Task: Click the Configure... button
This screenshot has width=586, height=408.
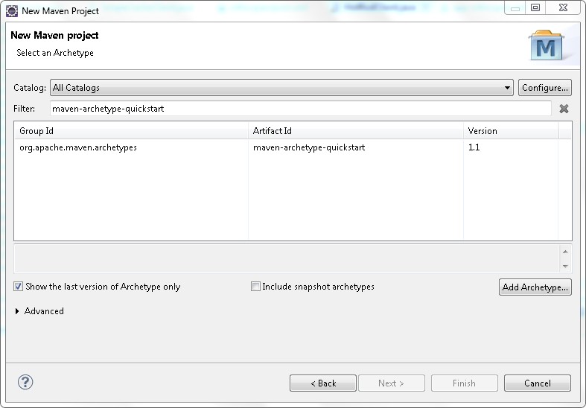Action: [545, 88]
